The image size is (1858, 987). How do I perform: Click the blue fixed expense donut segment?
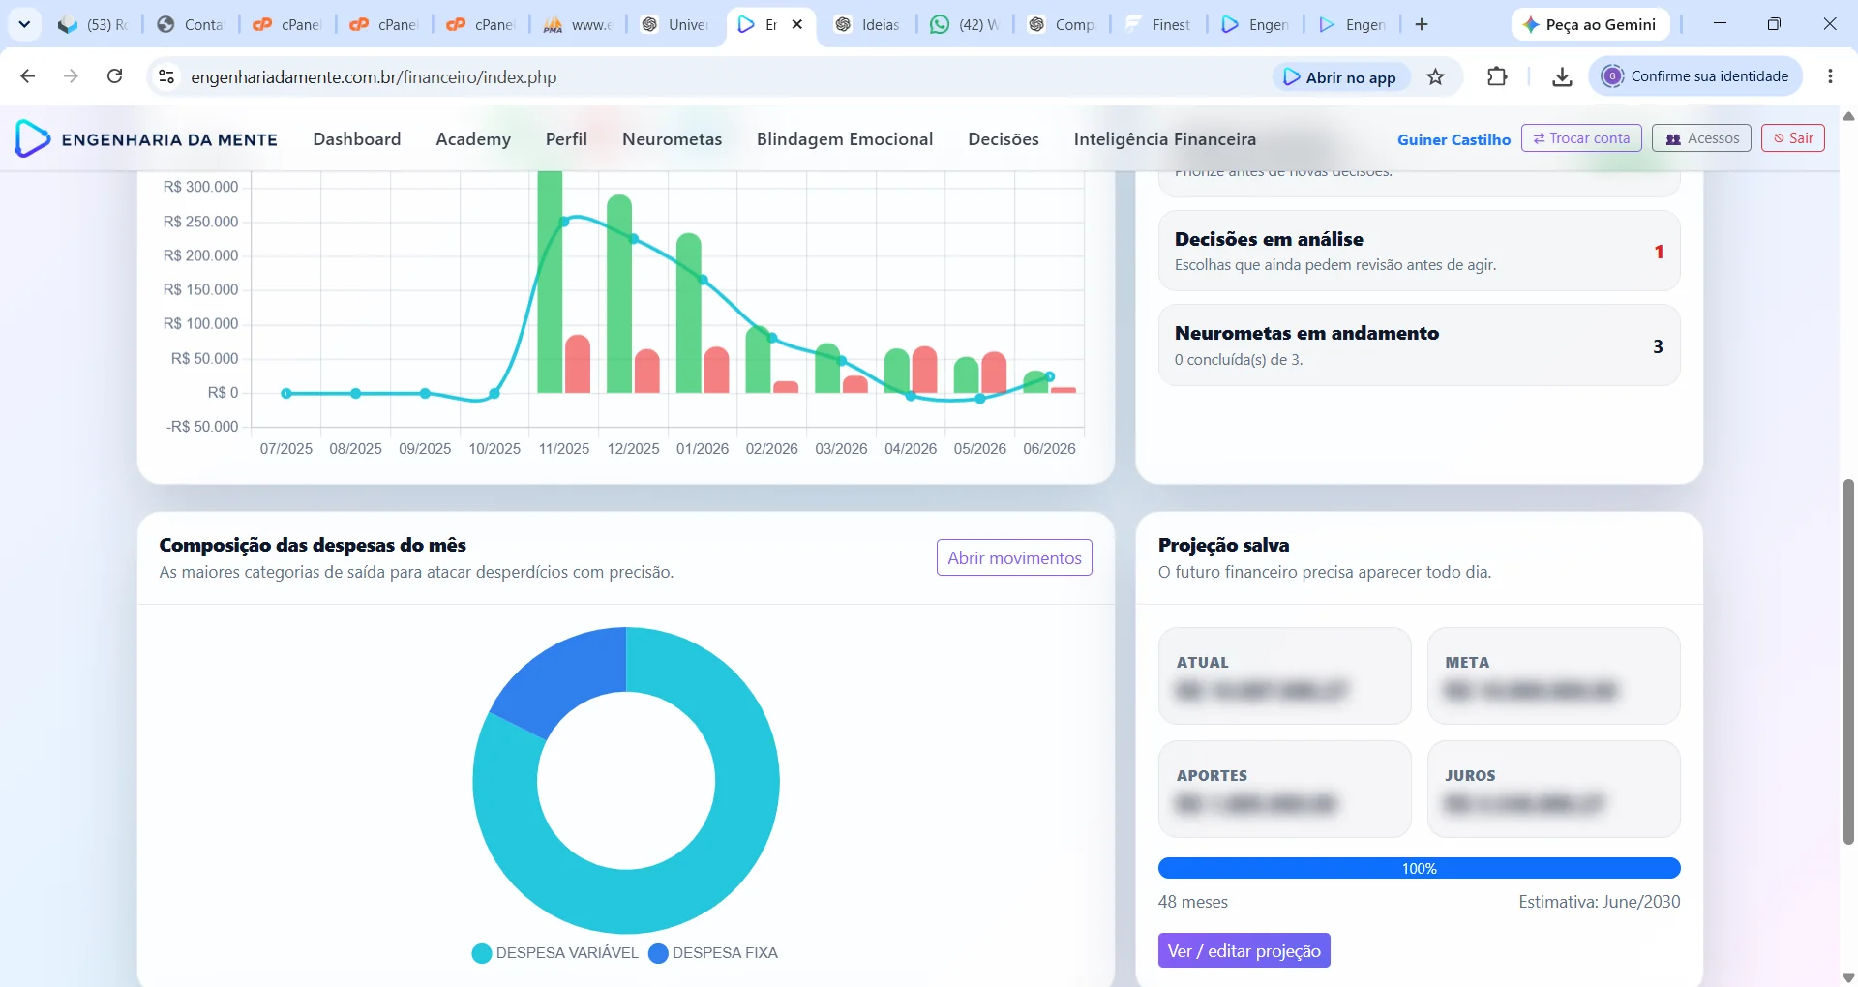(568, 679)
